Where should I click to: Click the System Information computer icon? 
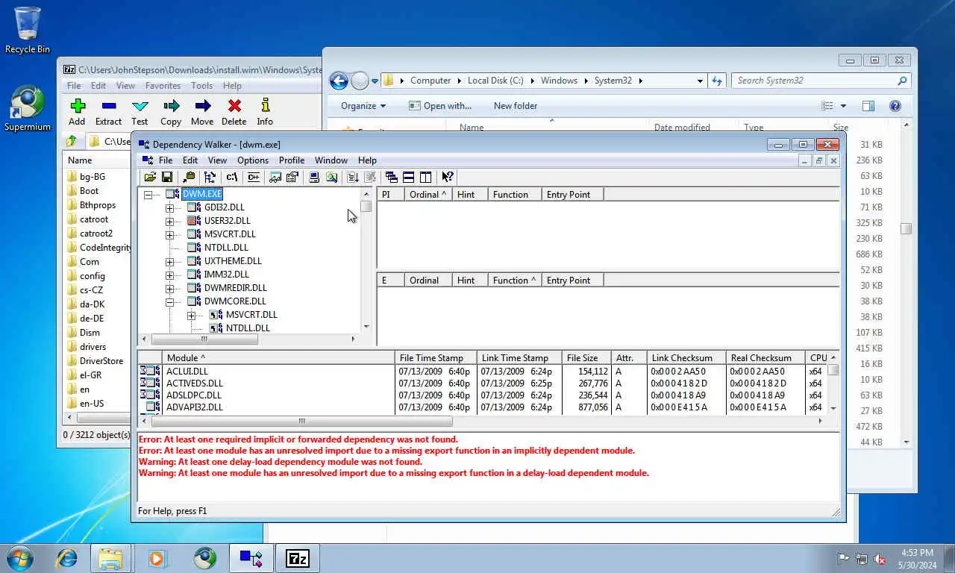(x=314, y=177)
